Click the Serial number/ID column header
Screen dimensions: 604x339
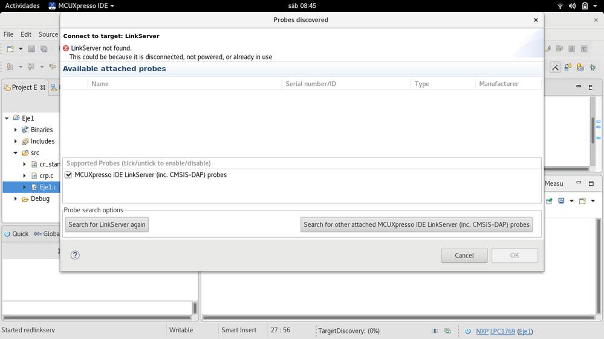point(311,84)
